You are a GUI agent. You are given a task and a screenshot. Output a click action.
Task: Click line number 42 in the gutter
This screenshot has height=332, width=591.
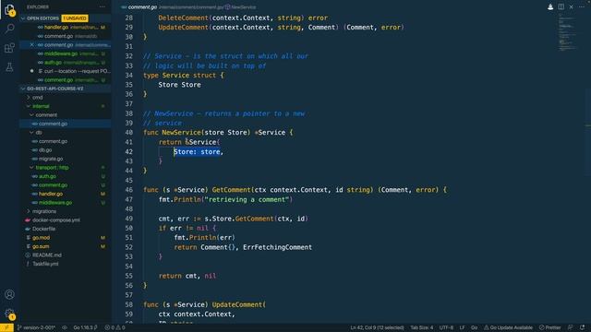tap(129, 151)
